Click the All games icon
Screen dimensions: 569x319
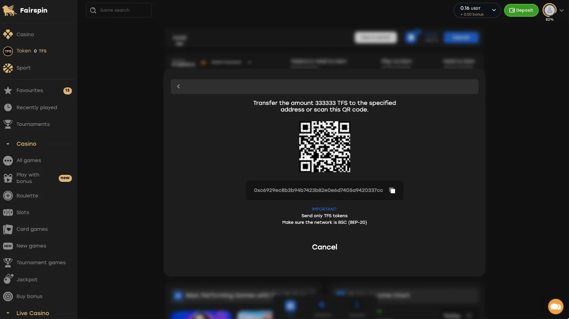tap(8, 160)
